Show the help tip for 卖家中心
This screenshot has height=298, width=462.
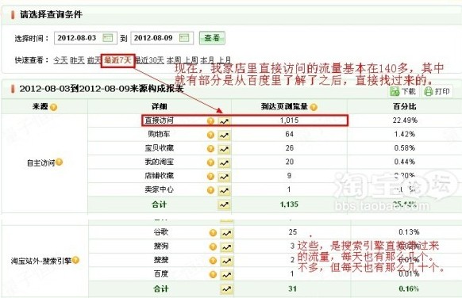click(x=210, y=190)
